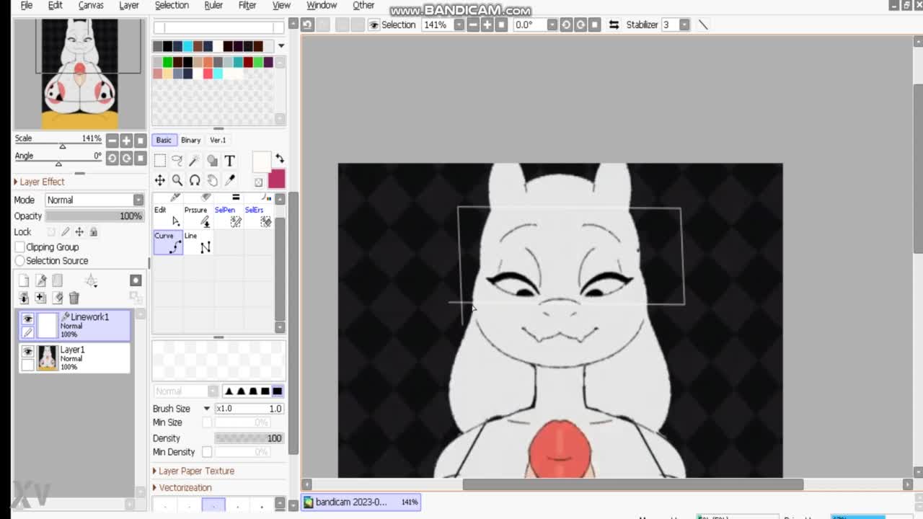This screenshot has width=923, height=519.
Task: Open the Stabilizer value dropdown
Action: tap(684, 25)
